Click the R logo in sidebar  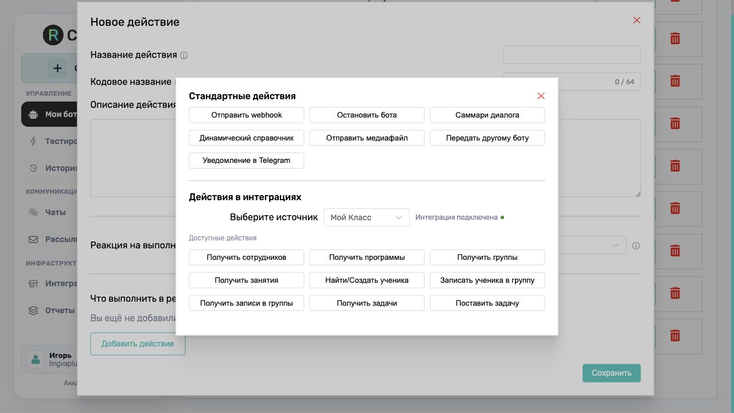click(x=53, y=36)
